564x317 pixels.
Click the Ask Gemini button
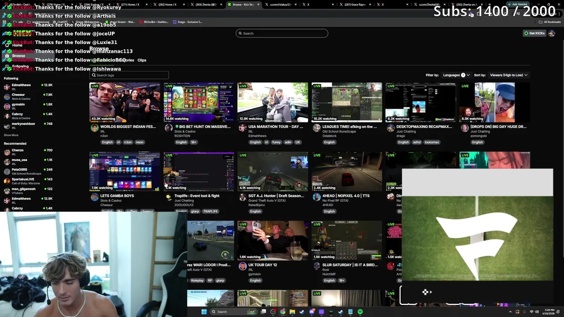point(517,4)
